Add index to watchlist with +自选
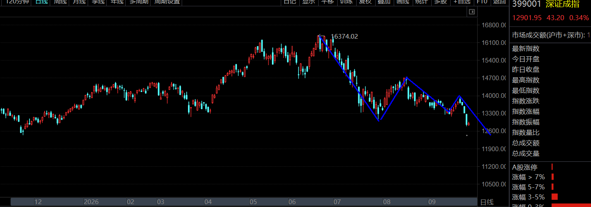This screenshot has height=207, width=591. (462, 2)
